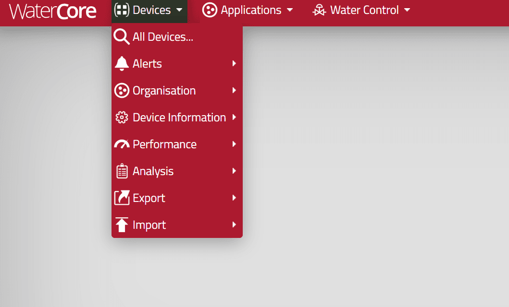Click the gear icon for Device Information
This screenshot has height=307, width=509.
click(x=121, y=117)
